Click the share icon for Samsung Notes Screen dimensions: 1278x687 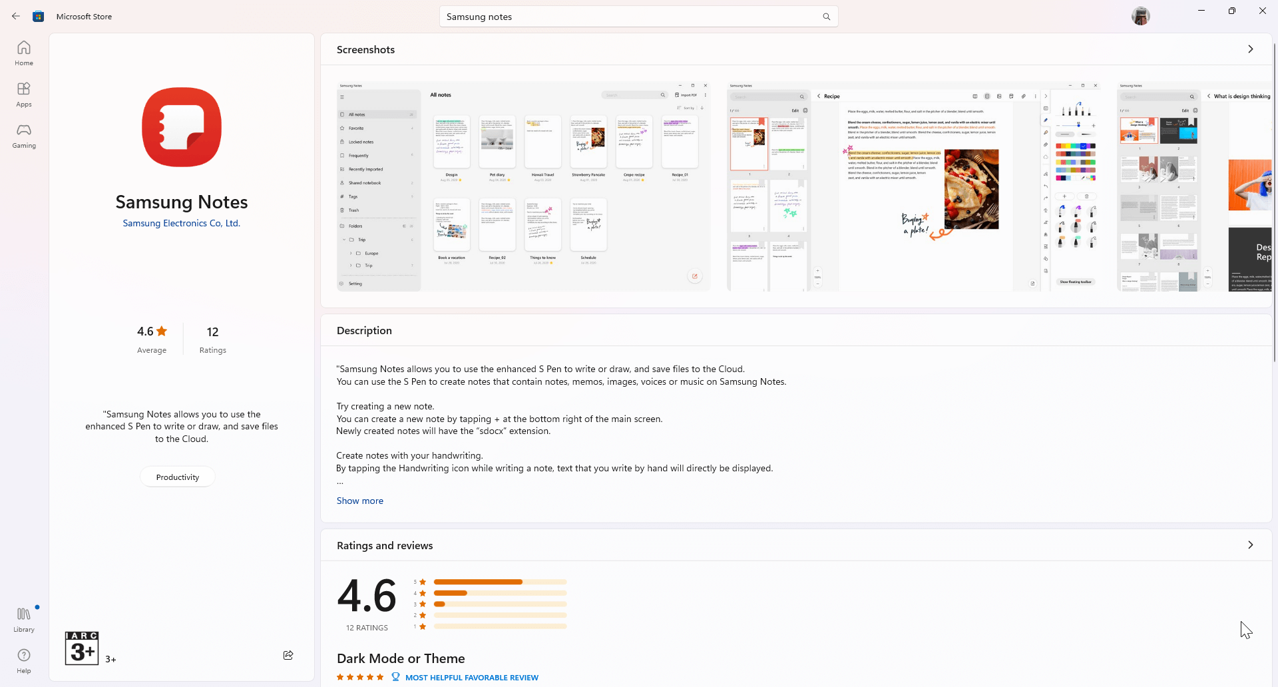click(x=288, y=655)
